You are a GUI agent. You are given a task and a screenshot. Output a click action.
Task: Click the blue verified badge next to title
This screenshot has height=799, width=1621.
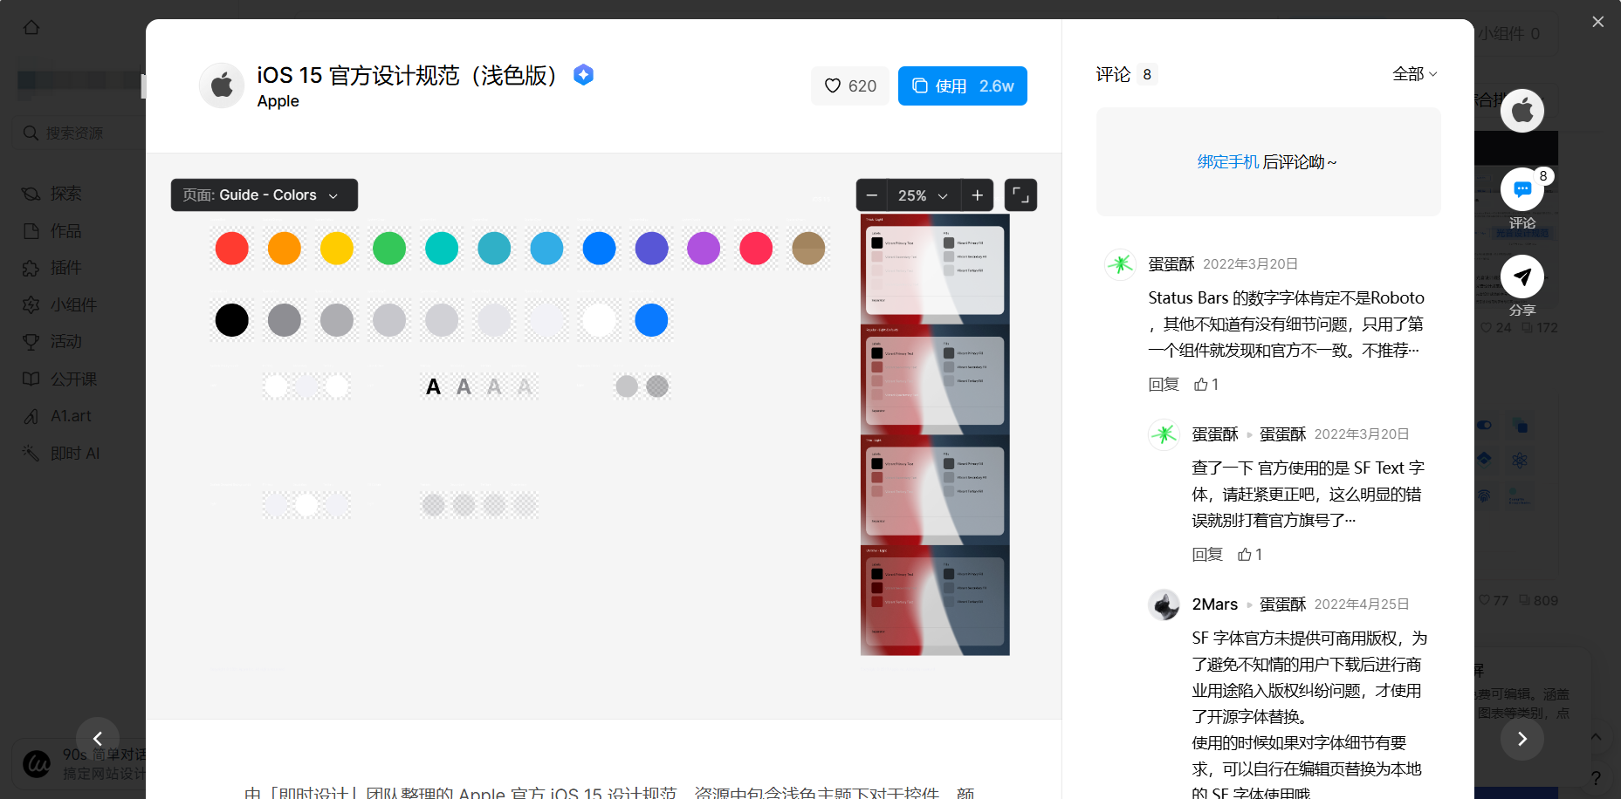tap(583, 75)
